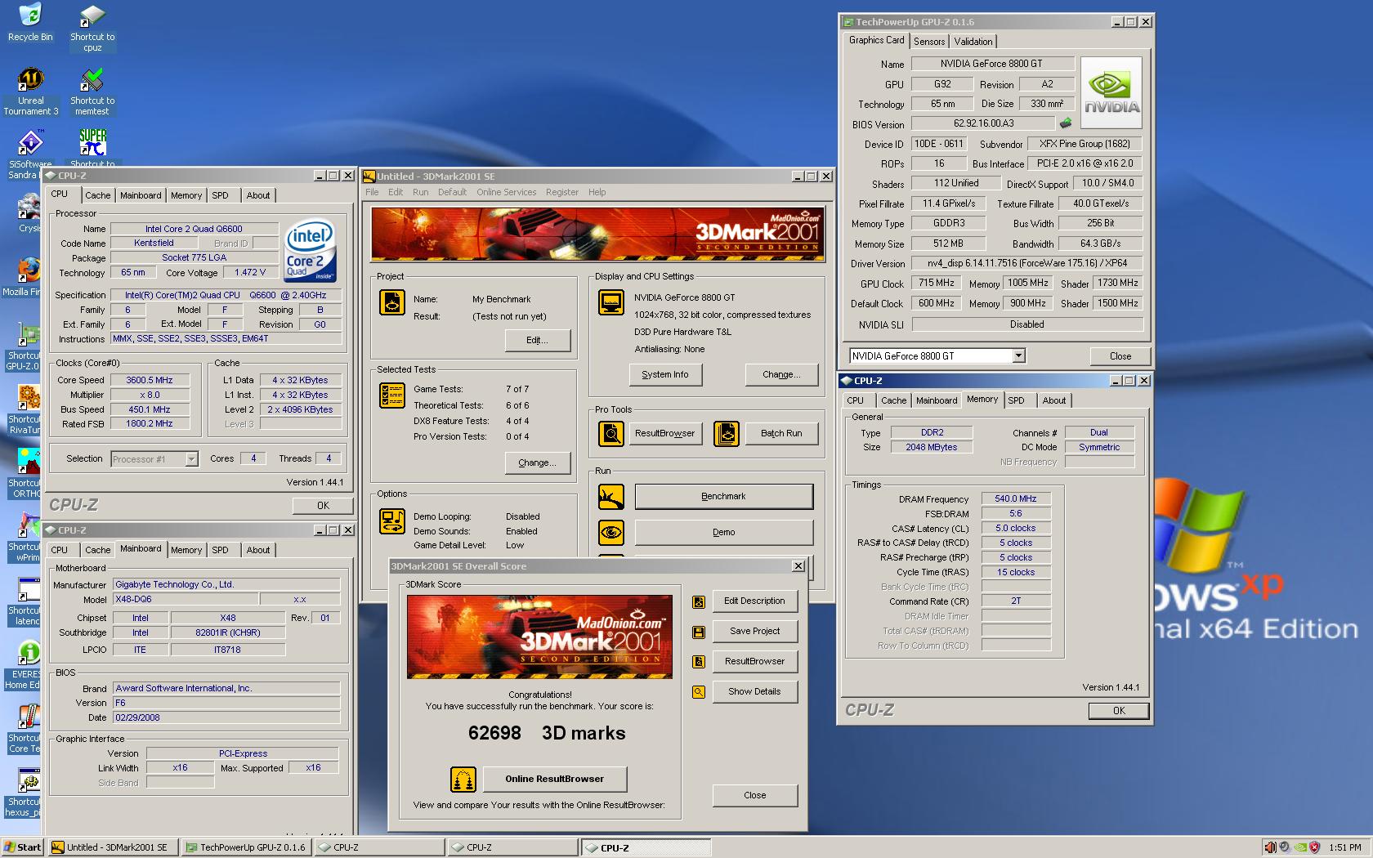Click the Demo button
The width and height of the screenshot is (1373, 858).
(x=724, y=533)
